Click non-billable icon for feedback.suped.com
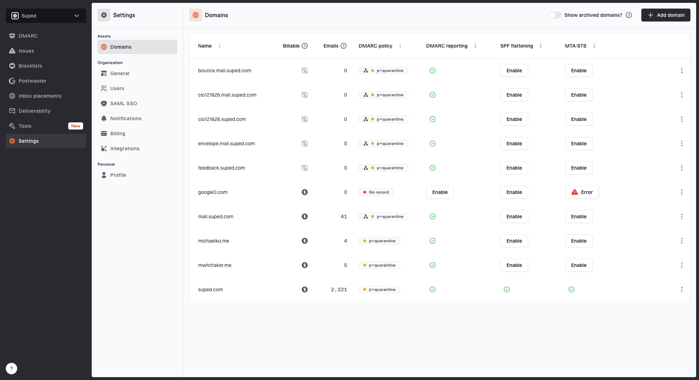The height and width of the screenshot is (380, 699). pos(305,168)
